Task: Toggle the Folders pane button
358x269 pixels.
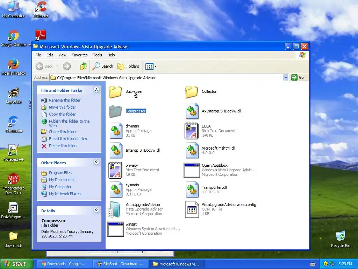Action: tap(128, 66)
